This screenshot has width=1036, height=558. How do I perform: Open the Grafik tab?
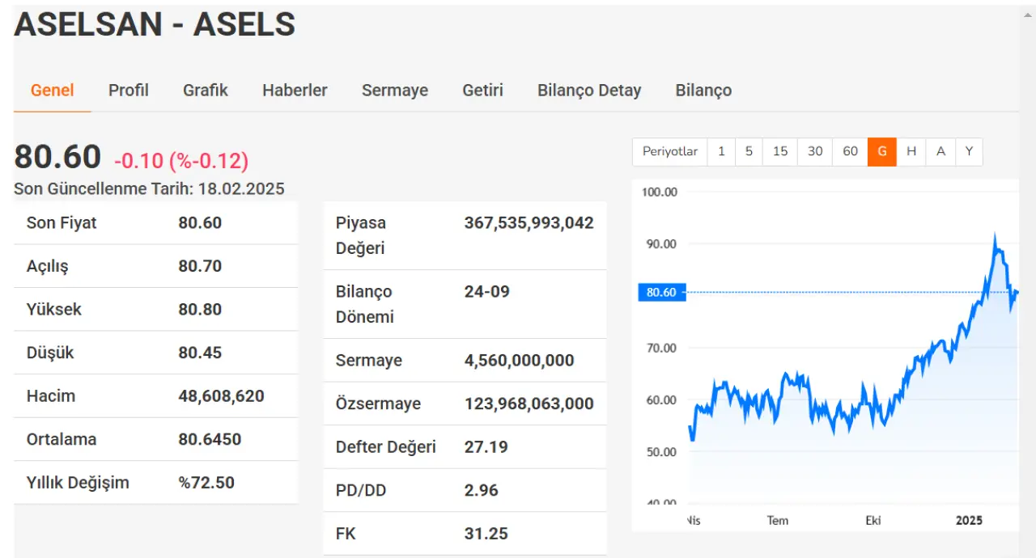(206, 91)
